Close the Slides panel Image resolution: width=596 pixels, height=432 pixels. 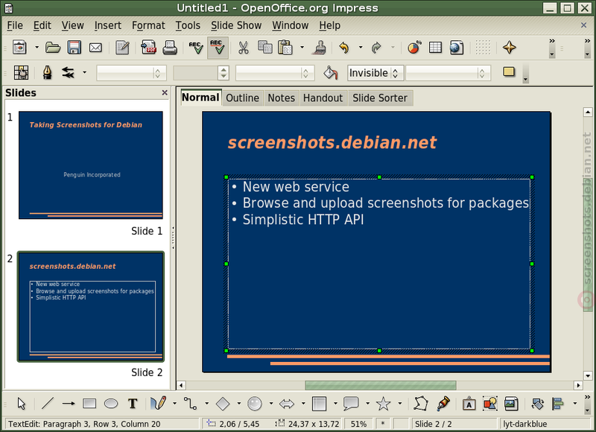point(165,92)
